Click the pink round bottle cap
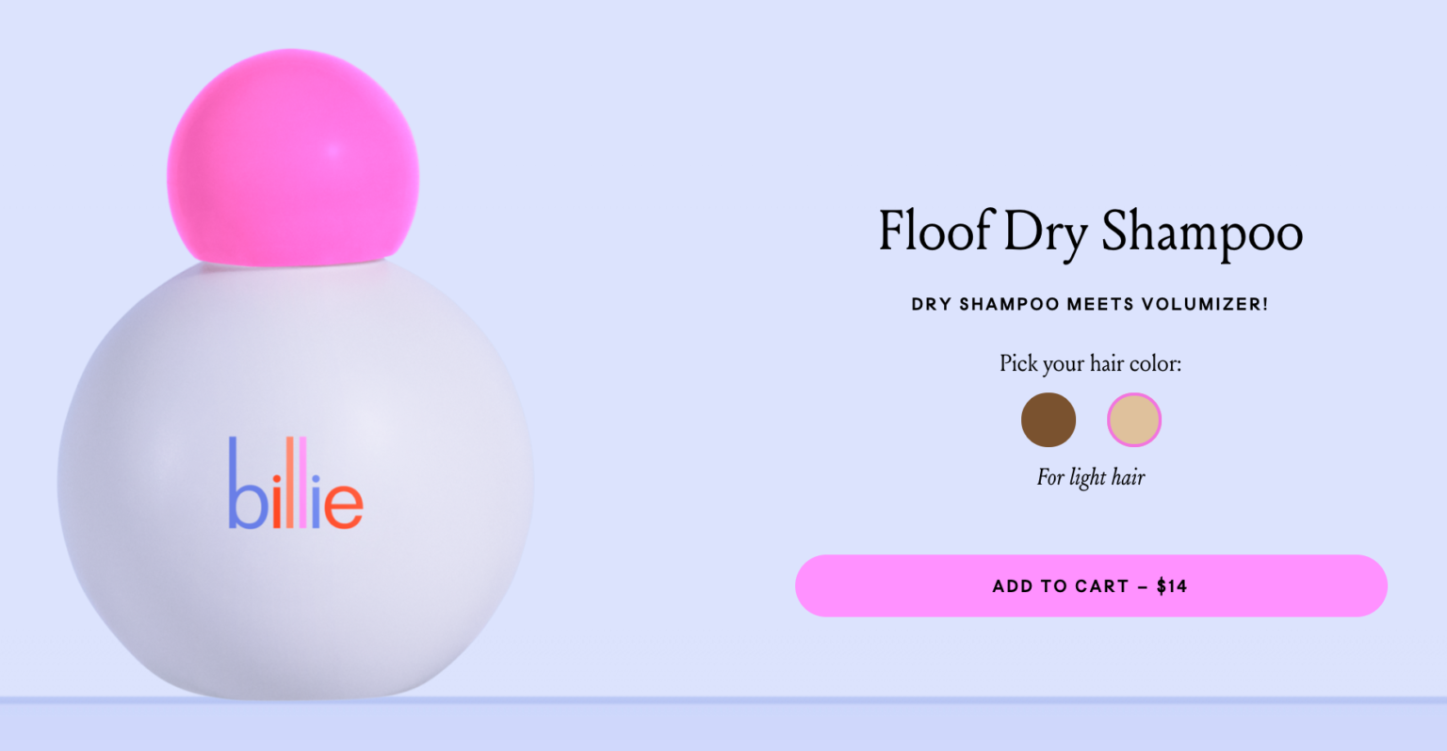1447x751 pixels. pos(293,156)
